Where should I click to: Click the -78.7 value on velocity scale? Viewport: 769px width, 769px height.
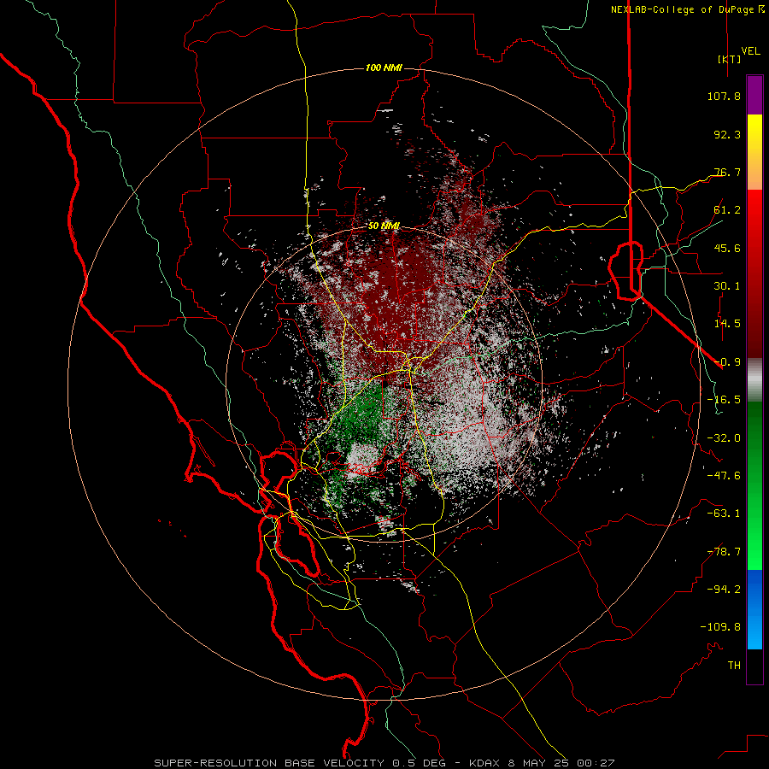tap(724, 552)
